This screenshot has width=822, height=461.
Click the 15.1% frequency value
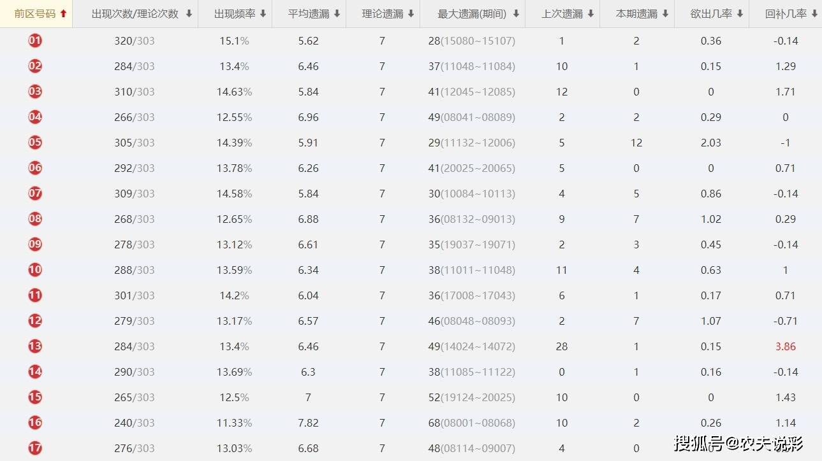(234, 41)
